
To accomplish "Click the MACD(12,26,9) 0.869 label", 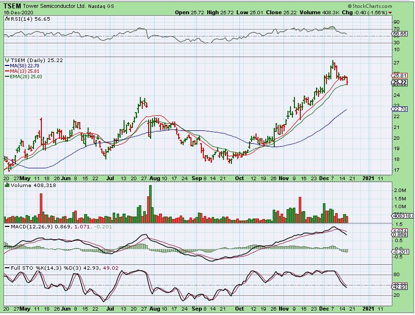I will (x=40, y=227).
